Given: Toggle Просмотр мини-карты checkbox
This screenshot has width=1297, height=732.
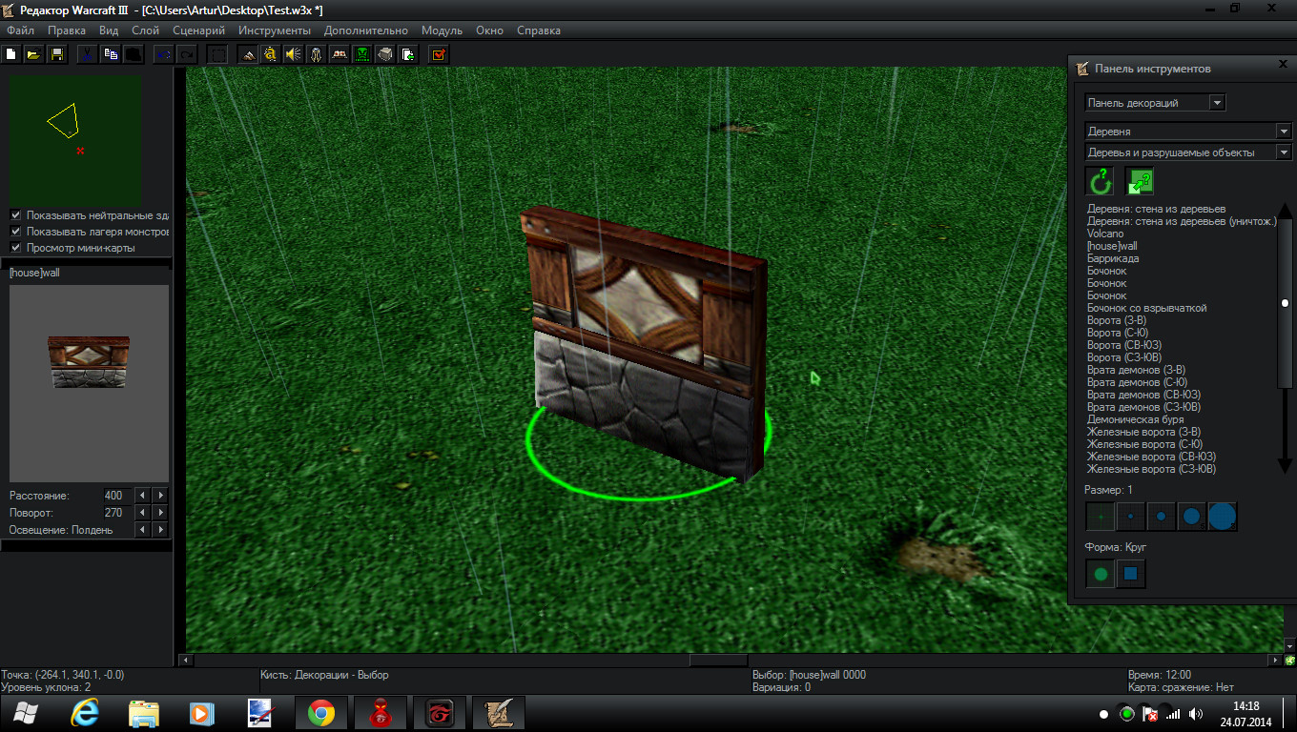Looking at the screenshot, I should pyautogui.click(x=15, y=248).
